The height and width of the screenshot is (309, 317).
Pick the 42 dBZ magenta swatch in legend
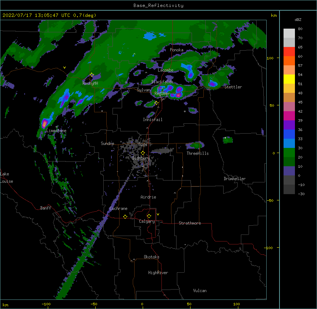point(289,116)
